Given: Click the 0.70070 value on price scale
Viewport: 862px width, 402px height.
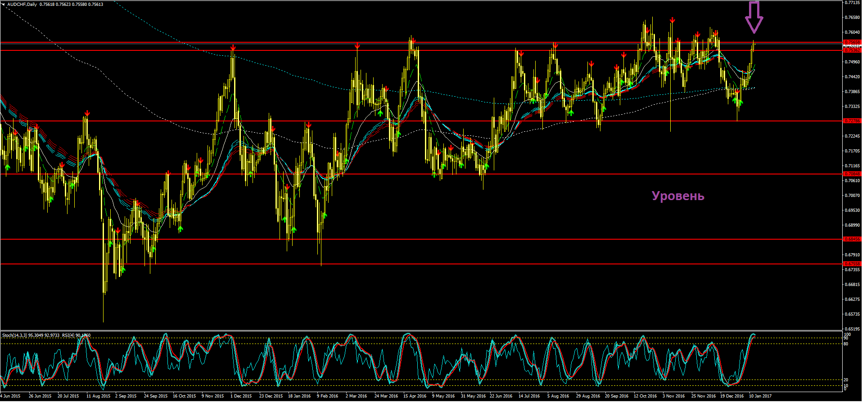Looking at the screenshot, I should pyautogui.click(x=853, y=196).
